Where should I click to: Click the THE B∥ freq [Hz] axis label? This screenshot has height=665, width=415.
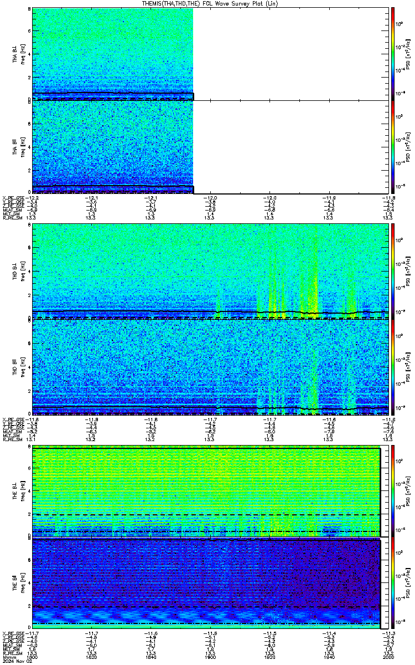tap(18, 582)
